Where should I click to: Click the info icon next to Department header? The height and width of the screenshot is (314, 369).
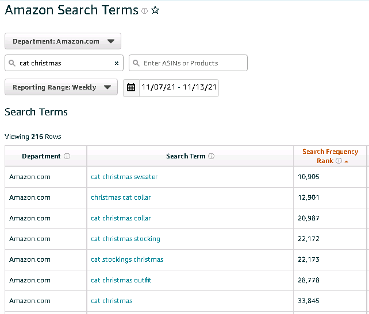point(67,156)
